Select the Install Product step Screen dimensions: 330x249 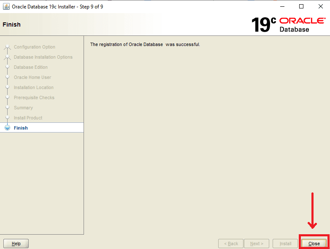tap(28, 118)
